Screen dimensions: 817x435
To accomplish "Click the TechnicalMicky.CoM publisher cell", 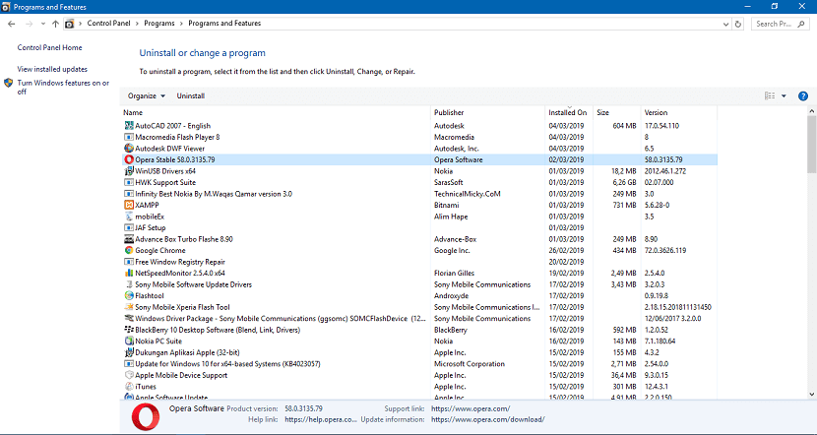I will [x=468, y=194].
